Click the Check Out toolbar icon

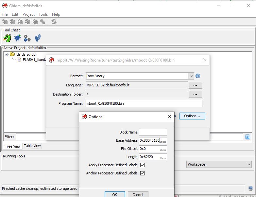coord(12,22)
